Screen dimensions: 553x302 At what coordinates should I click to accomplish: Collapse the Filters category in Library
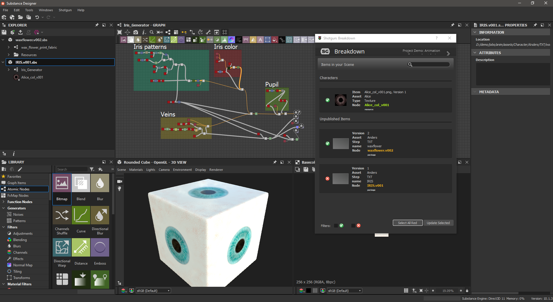tap(3, 227)
